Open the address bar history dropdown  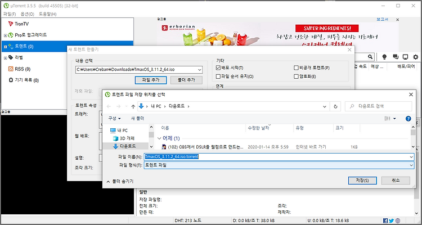pyautogui.click(x=325, y=106)
